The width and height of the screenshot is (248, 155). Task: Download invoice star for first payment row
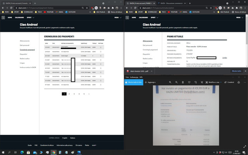[x=101, y=47]
